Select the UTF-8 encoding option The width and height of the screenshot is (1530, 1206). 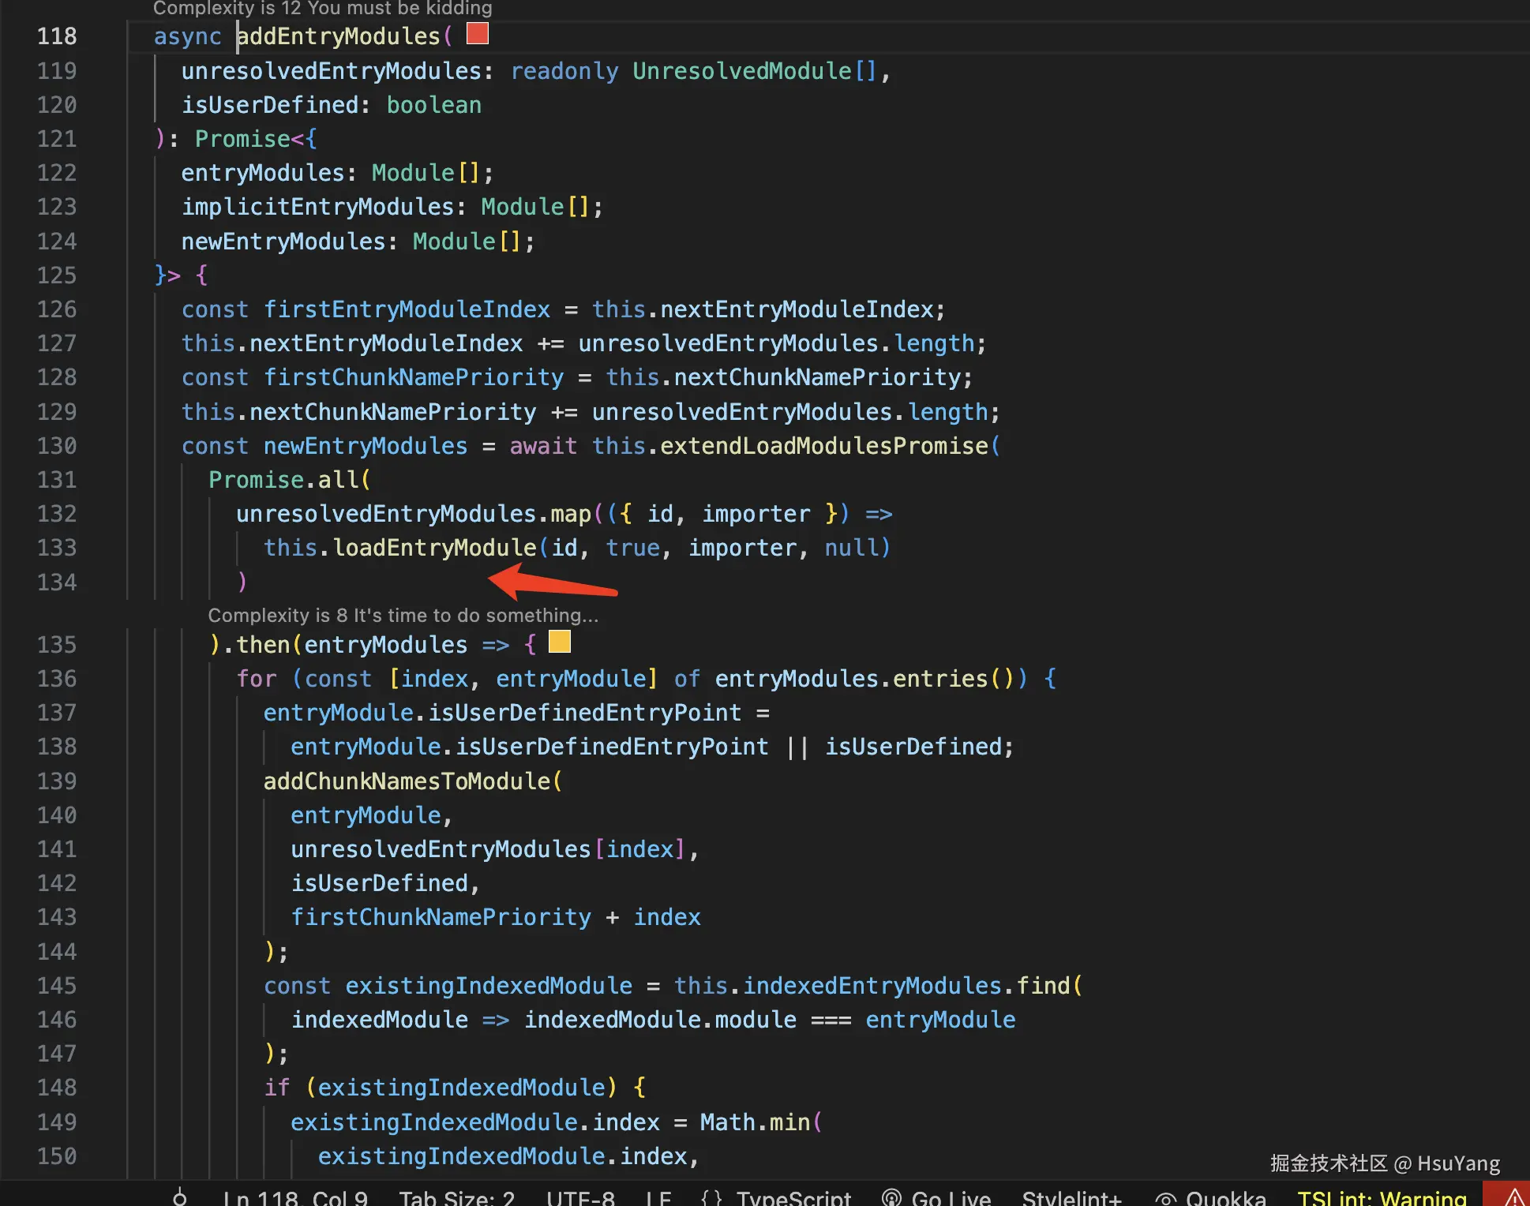point(580,1197)
